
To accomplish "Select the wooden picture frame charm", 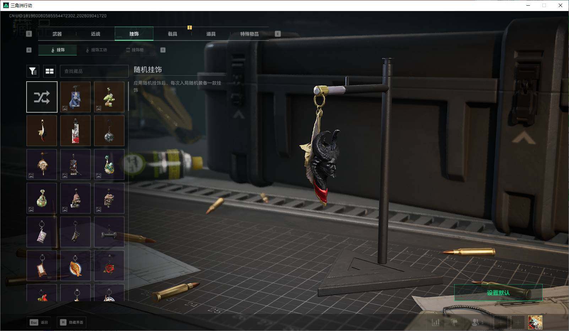I will click(42, 266).
